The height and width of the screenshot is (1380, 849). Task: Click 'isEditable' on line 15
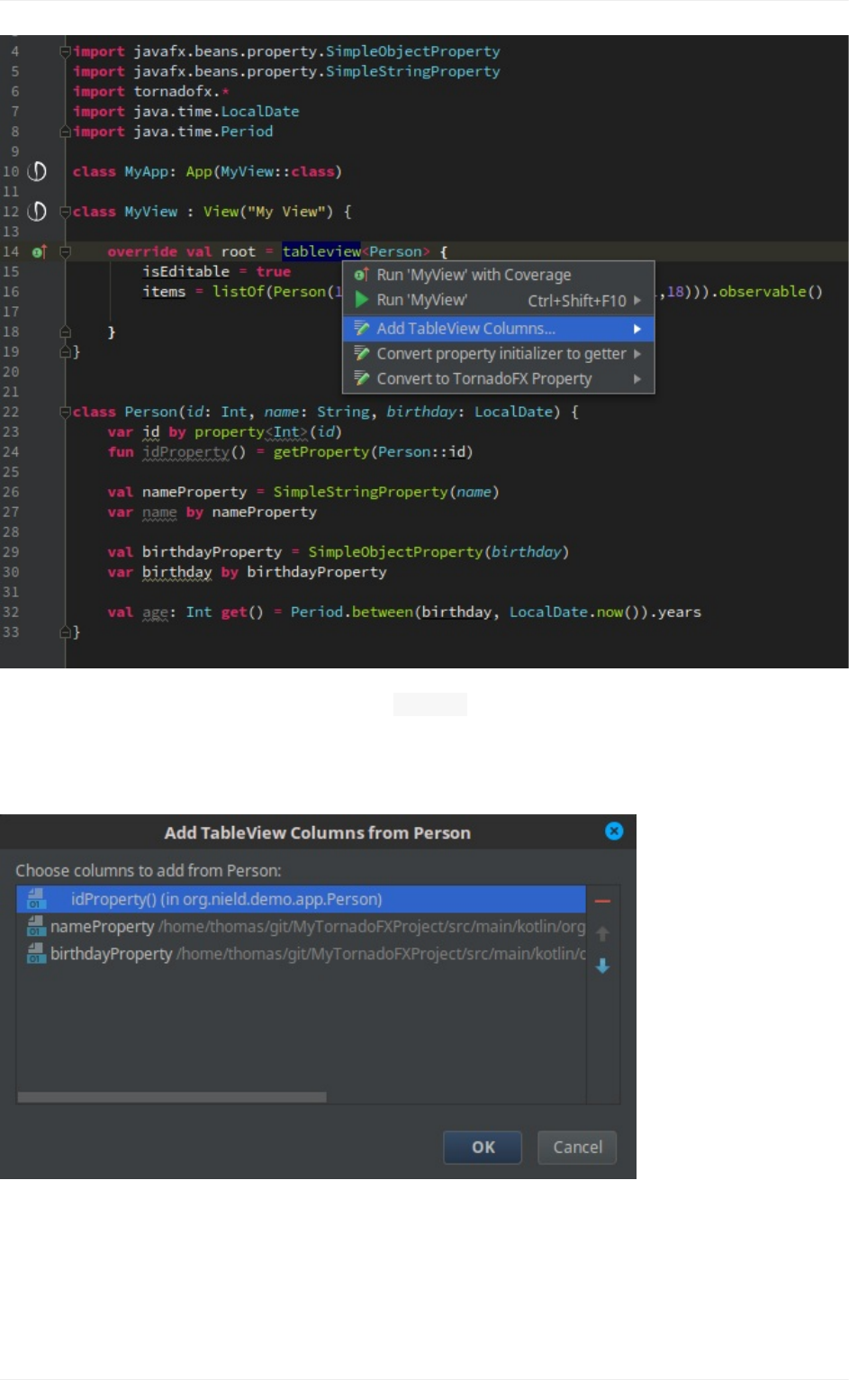[185, 271]
